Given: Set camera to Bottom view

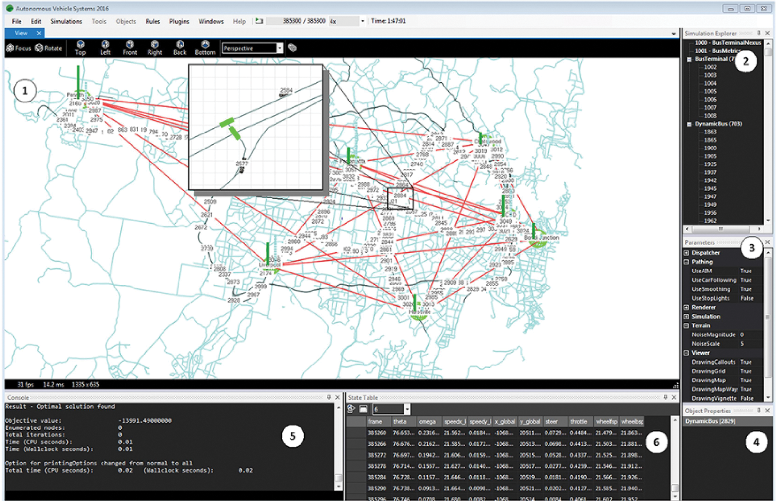Looking at the screenshot, I should pyautogui.click(x=205, y=48).
